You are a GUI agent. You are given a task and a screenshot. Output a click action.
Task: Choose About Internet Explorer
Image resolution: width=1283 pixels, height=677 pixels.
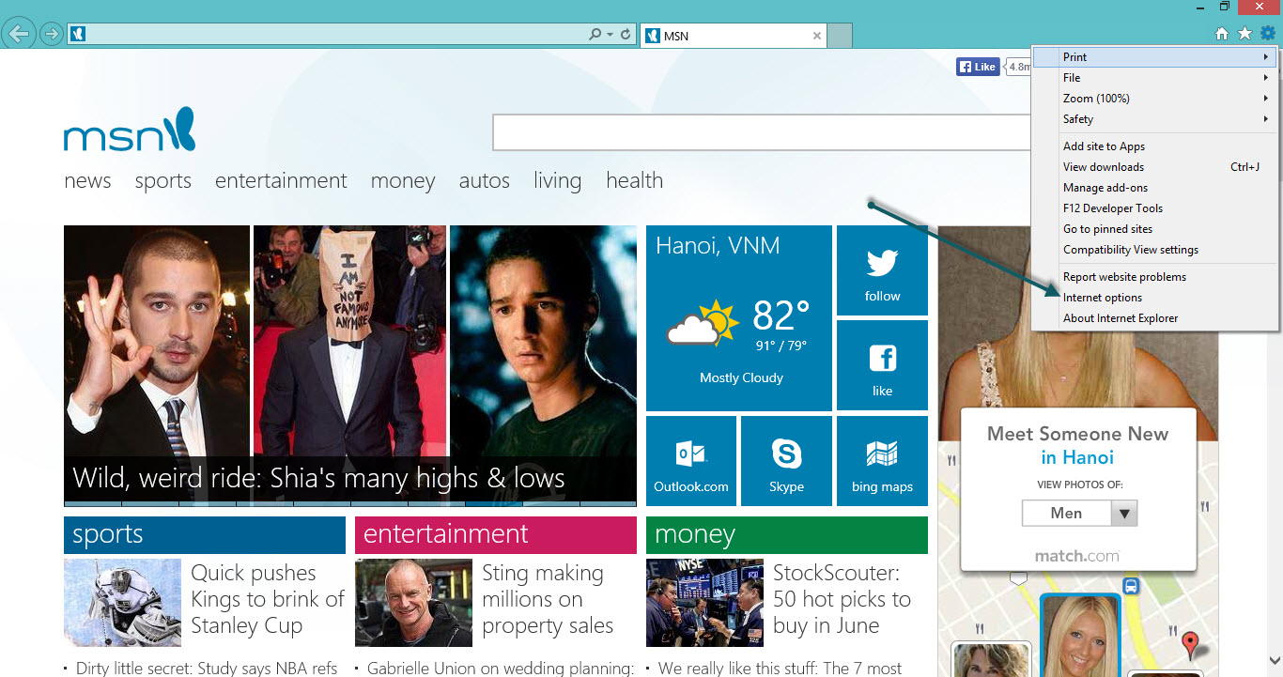[1154, 318]
